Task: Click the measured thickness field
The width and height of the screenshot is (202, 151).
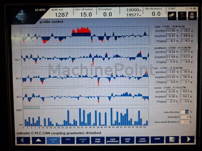Action: [185, 122]
